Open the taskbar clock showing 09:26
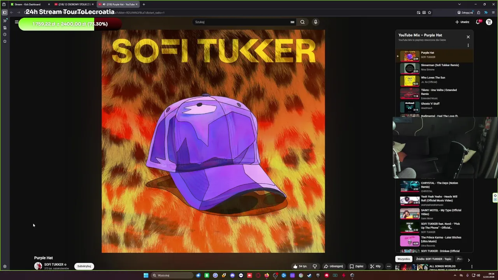The image size is (498, 280). pos(489,275)
